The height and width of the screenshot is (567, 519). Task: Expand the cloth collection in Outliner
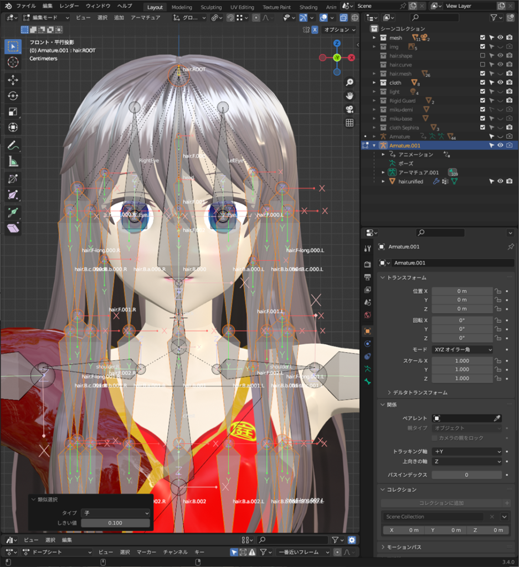374,83
